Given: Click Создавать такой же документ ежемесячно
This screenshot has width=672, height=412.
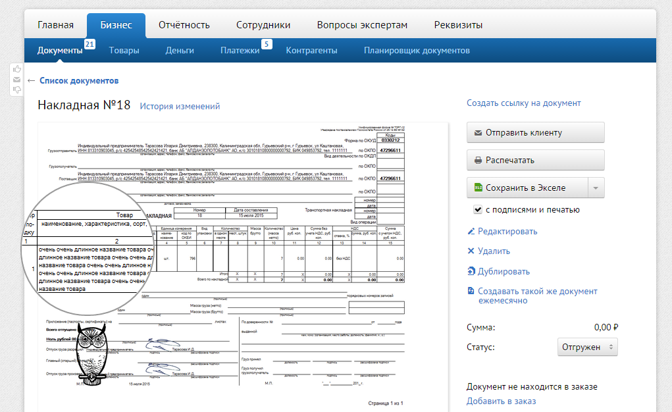Looking at the screenshot, I should pos(538,296).
